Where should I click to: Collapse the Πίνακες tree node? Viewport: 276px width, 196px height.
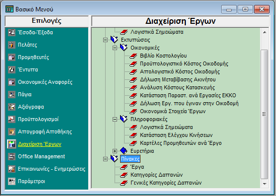point(105,159)
